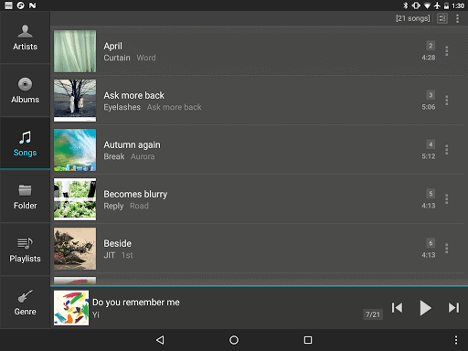
Task: Click the 5:12 duration text
Action: click(429, 156)
